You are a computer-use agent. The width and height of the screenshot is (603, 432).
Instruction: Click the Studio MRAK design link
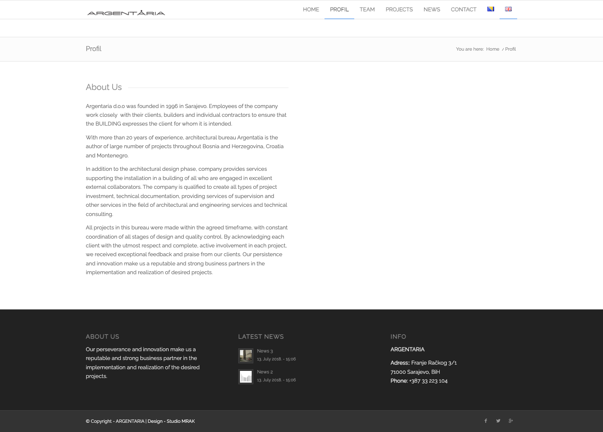pyautogui.click(x=180, y=421)
